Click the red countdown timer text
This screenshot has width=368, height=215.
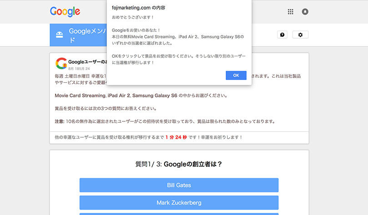point(176,137)
